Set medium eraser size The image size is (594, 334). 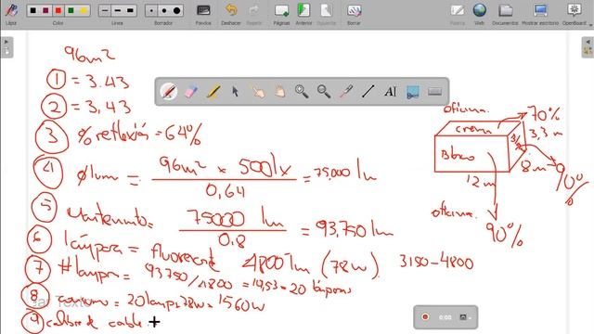click(164, 10)
